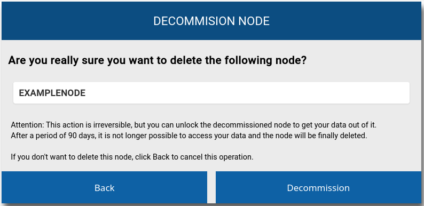Click the 'Are you really sure' heading

pyautogui.click(x=158, y=60)
